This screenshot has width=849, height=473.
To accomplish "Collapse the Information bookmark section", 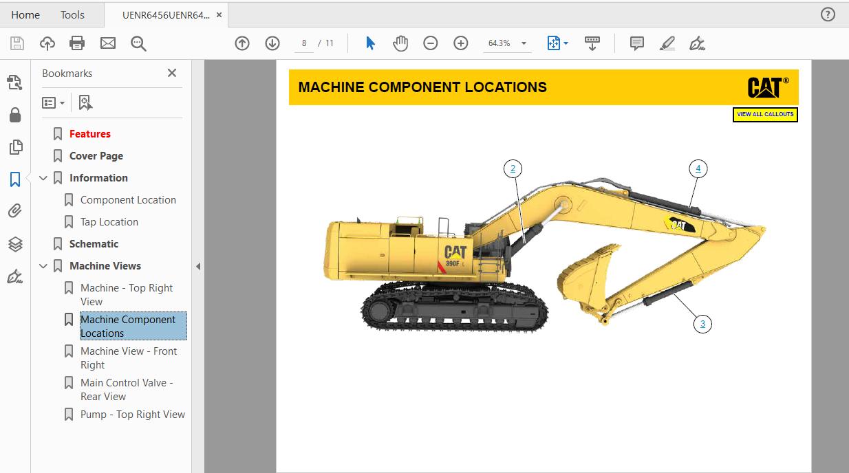I will click(43, 177).
